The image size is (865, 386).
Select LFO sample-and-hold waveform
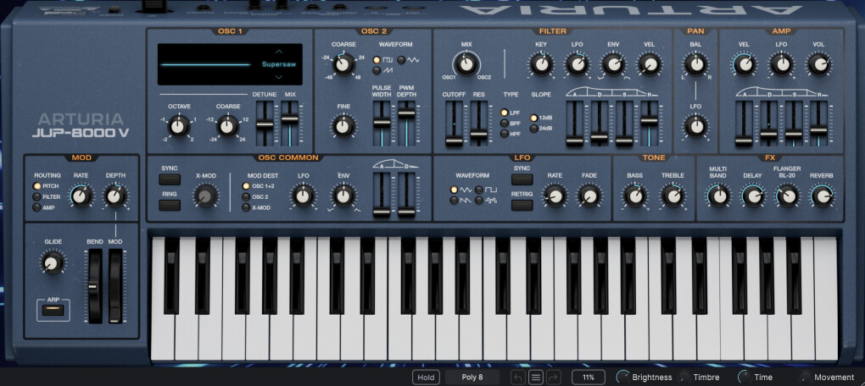[479, 200]
